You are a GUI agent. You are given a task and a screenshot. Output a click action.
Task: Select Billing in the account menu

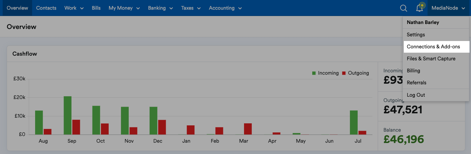click(x=414, y=71)
